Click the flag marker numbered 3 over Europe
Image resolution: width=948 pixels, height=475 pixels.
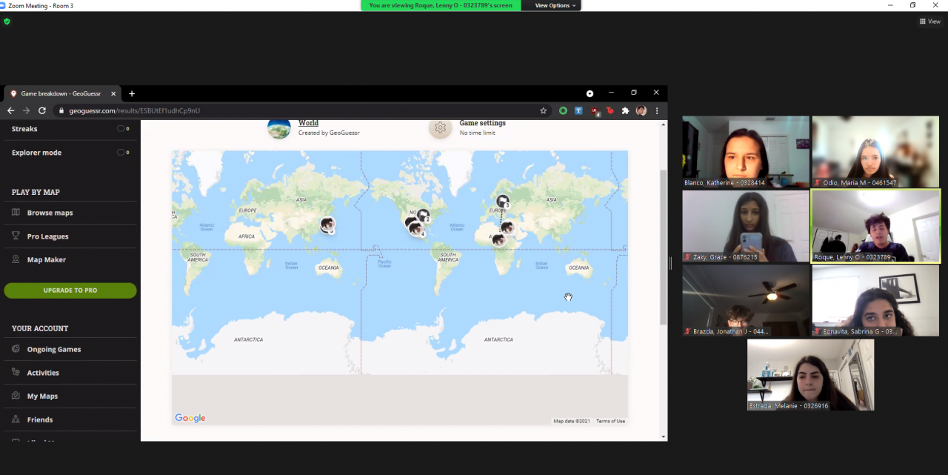(503, 201)
